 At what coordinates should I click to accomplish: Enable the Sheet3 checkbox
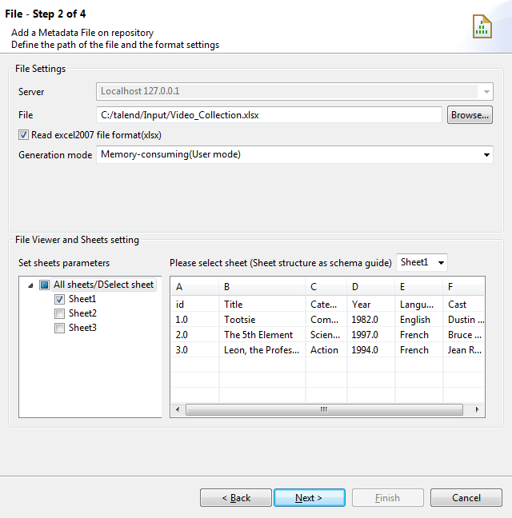click(x=60, y=328)
